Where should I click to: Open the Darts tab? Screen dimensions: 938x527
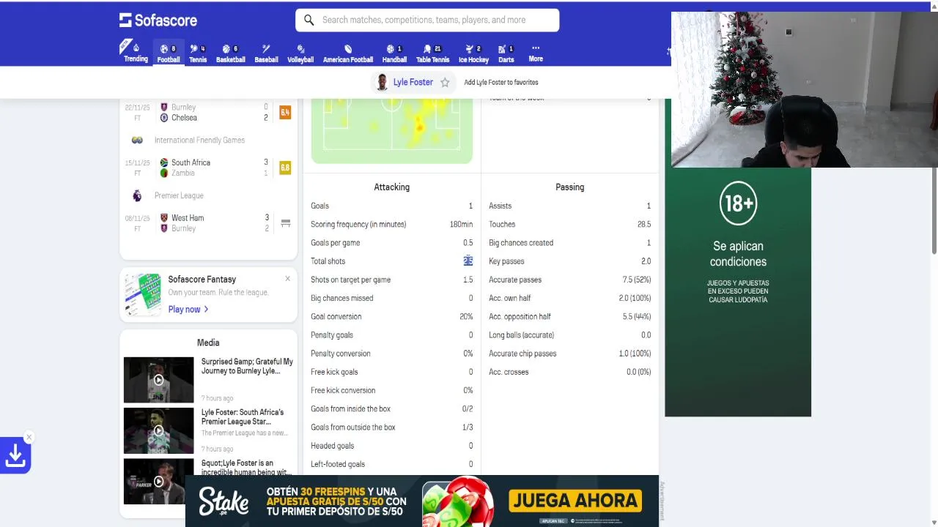coord(506,53)
